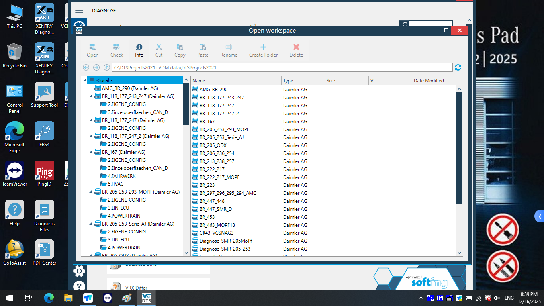Select the Rename toolbar icon
This screenshot has height=306, width=544.
(x=229, y=49)
